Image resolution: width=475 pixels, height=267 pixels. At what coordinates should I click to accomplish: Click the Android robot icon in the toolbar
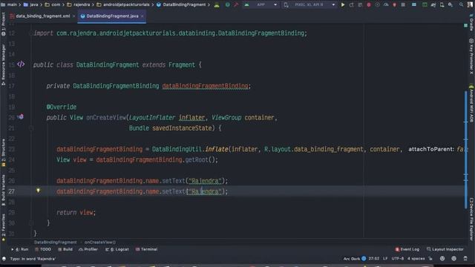click(x=217, y=5)
